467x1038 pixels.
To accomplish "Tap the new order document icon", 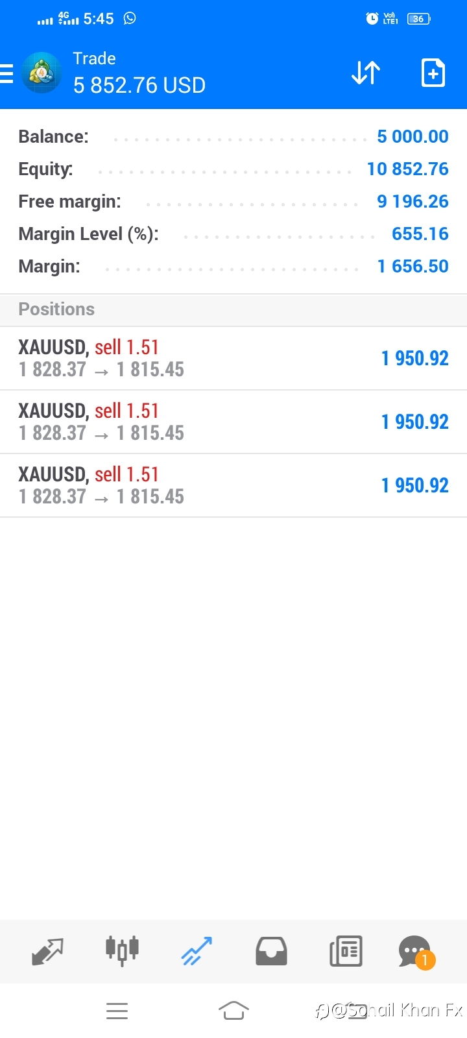I will click(433, 73).
